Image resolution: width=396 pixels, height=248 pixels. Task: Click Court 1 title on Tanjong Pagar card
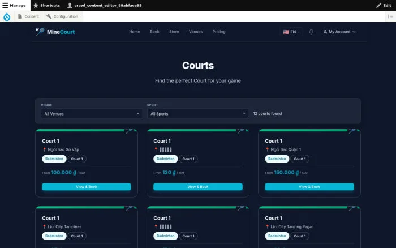tap(273, 218)
